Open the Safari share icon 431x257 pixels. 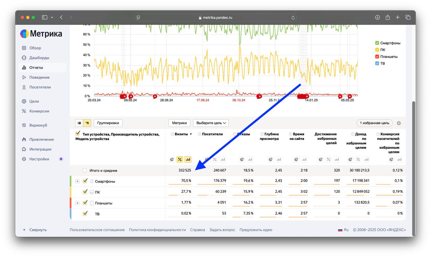[388, 17]
